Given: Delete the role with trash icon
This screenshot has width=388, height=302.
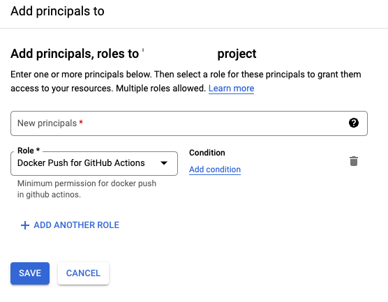Looking at the screenshot, I should click(354, 161).
